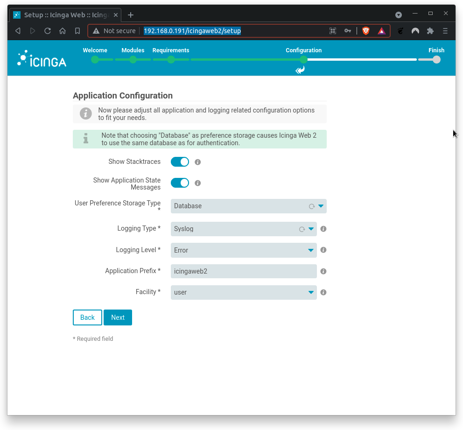Click the Configuration step marker on the progress bar
Viewport: 463px width, 430px height.
(303, 60)
